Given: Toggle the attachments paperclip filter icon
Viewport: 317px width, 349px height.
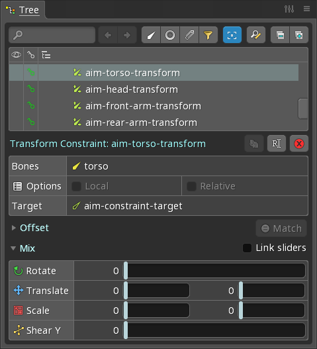Looking at the screenshot, I should [x=189, y=35].
